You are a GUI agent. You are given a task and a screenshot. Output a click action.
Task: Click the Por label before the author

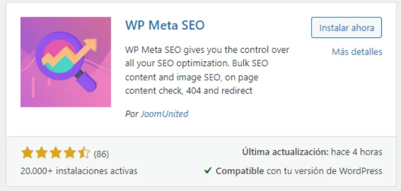click(132, 114)
